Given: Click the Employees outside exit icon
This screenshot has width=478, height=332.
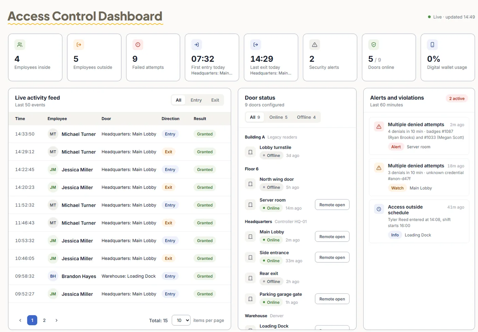Looking at the screenshot, I should (79, 45).
